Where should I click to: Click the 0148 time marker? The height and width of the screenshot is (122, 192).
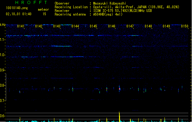click(148, 26)
